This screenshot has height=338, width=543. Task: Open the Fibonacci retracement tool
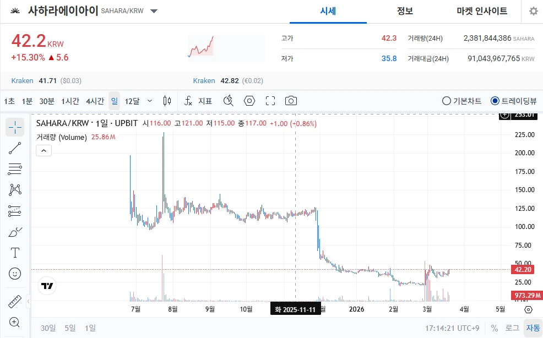point(15,169)
